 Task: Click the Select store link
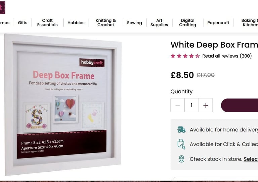coord(251,159)
